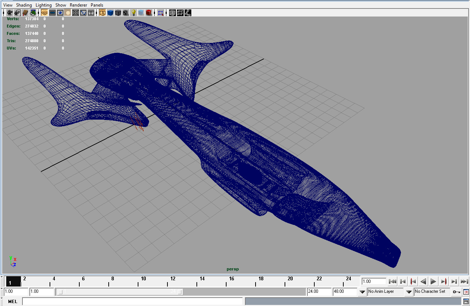
Task: Open the Renderer menu
Action: tap(79, 5)
